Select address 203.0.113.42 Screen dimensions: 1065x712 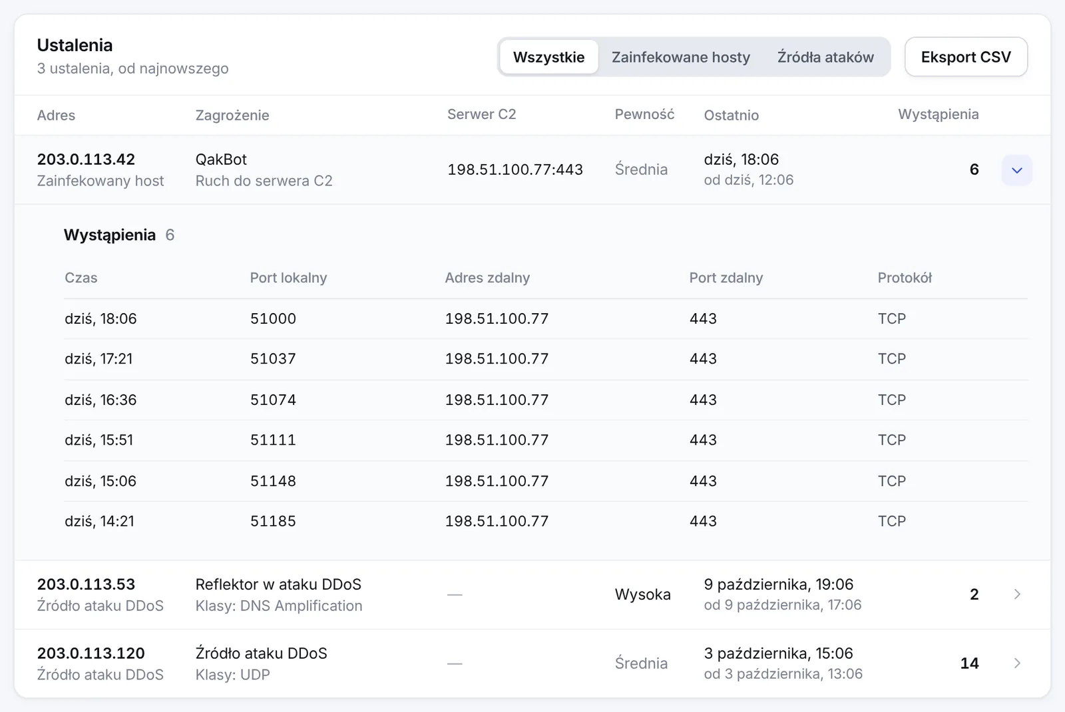(x=86, y=160)
